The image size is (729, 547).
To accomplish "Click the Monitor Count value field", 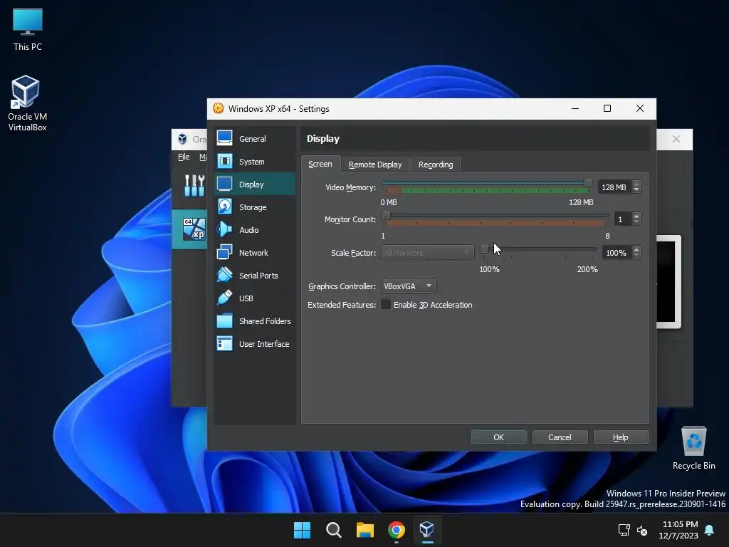I will click(622, 219).
